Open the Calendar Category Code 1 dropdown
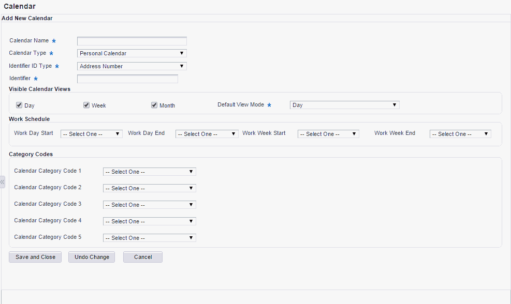 150,172
